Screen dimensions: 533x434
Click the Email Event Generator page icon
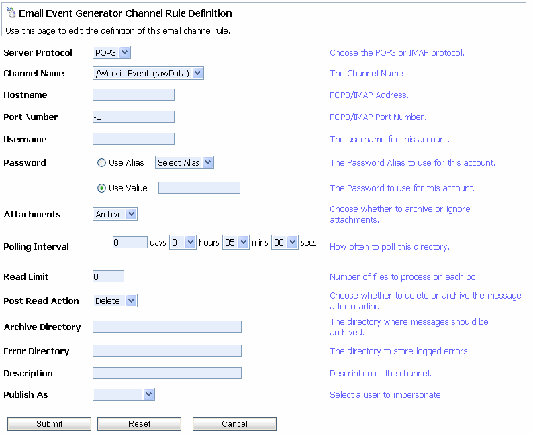[x=11, y=13]
